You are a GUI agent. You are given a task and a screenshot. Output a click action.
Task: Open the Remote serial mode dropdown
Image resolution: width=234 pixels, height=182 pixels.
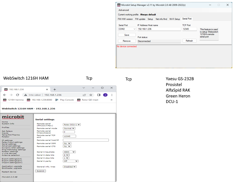(69, 128)
